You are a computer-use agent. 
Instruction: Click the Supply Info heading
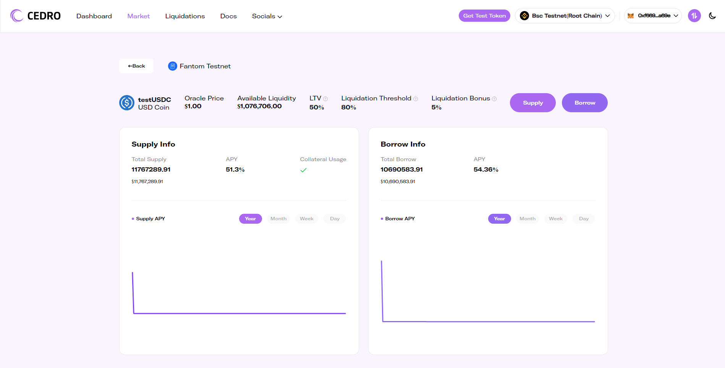153,144
